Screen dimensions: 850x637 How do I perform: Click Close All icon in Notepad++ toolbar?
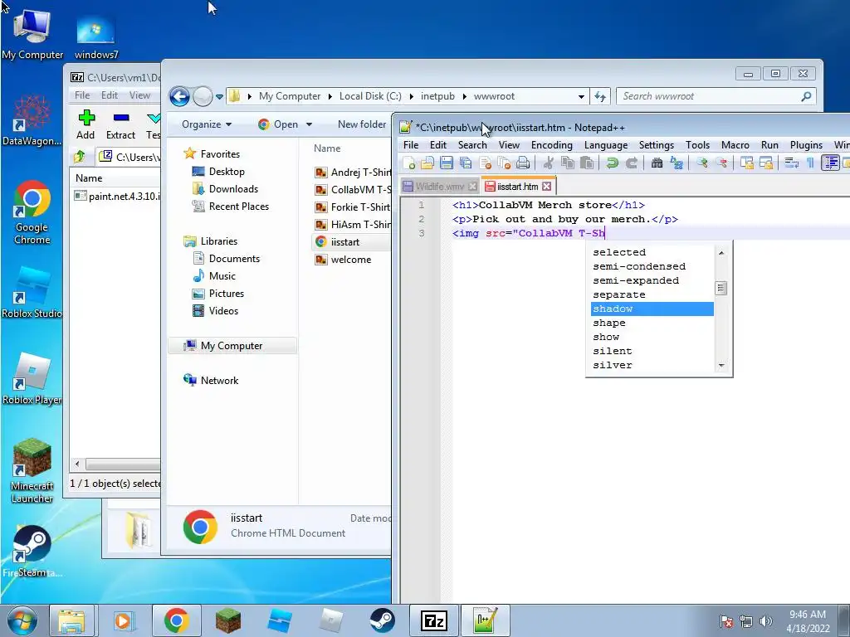click(504, 163)
